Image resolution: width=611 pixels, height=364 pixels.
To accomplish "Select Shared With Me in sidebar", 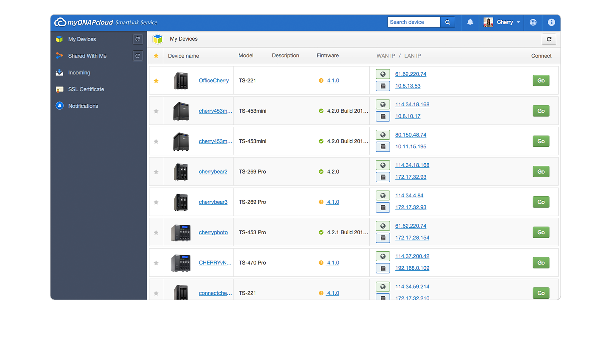I will click(x=87, y=56).
